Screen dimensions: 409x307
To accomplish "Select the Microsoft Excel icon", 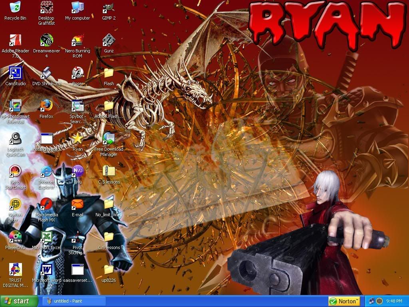I will (46, 237).
